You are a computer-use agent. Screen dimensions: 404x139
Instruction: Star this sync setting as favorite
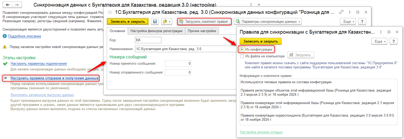pyautogui.click(x=110, y=12)
